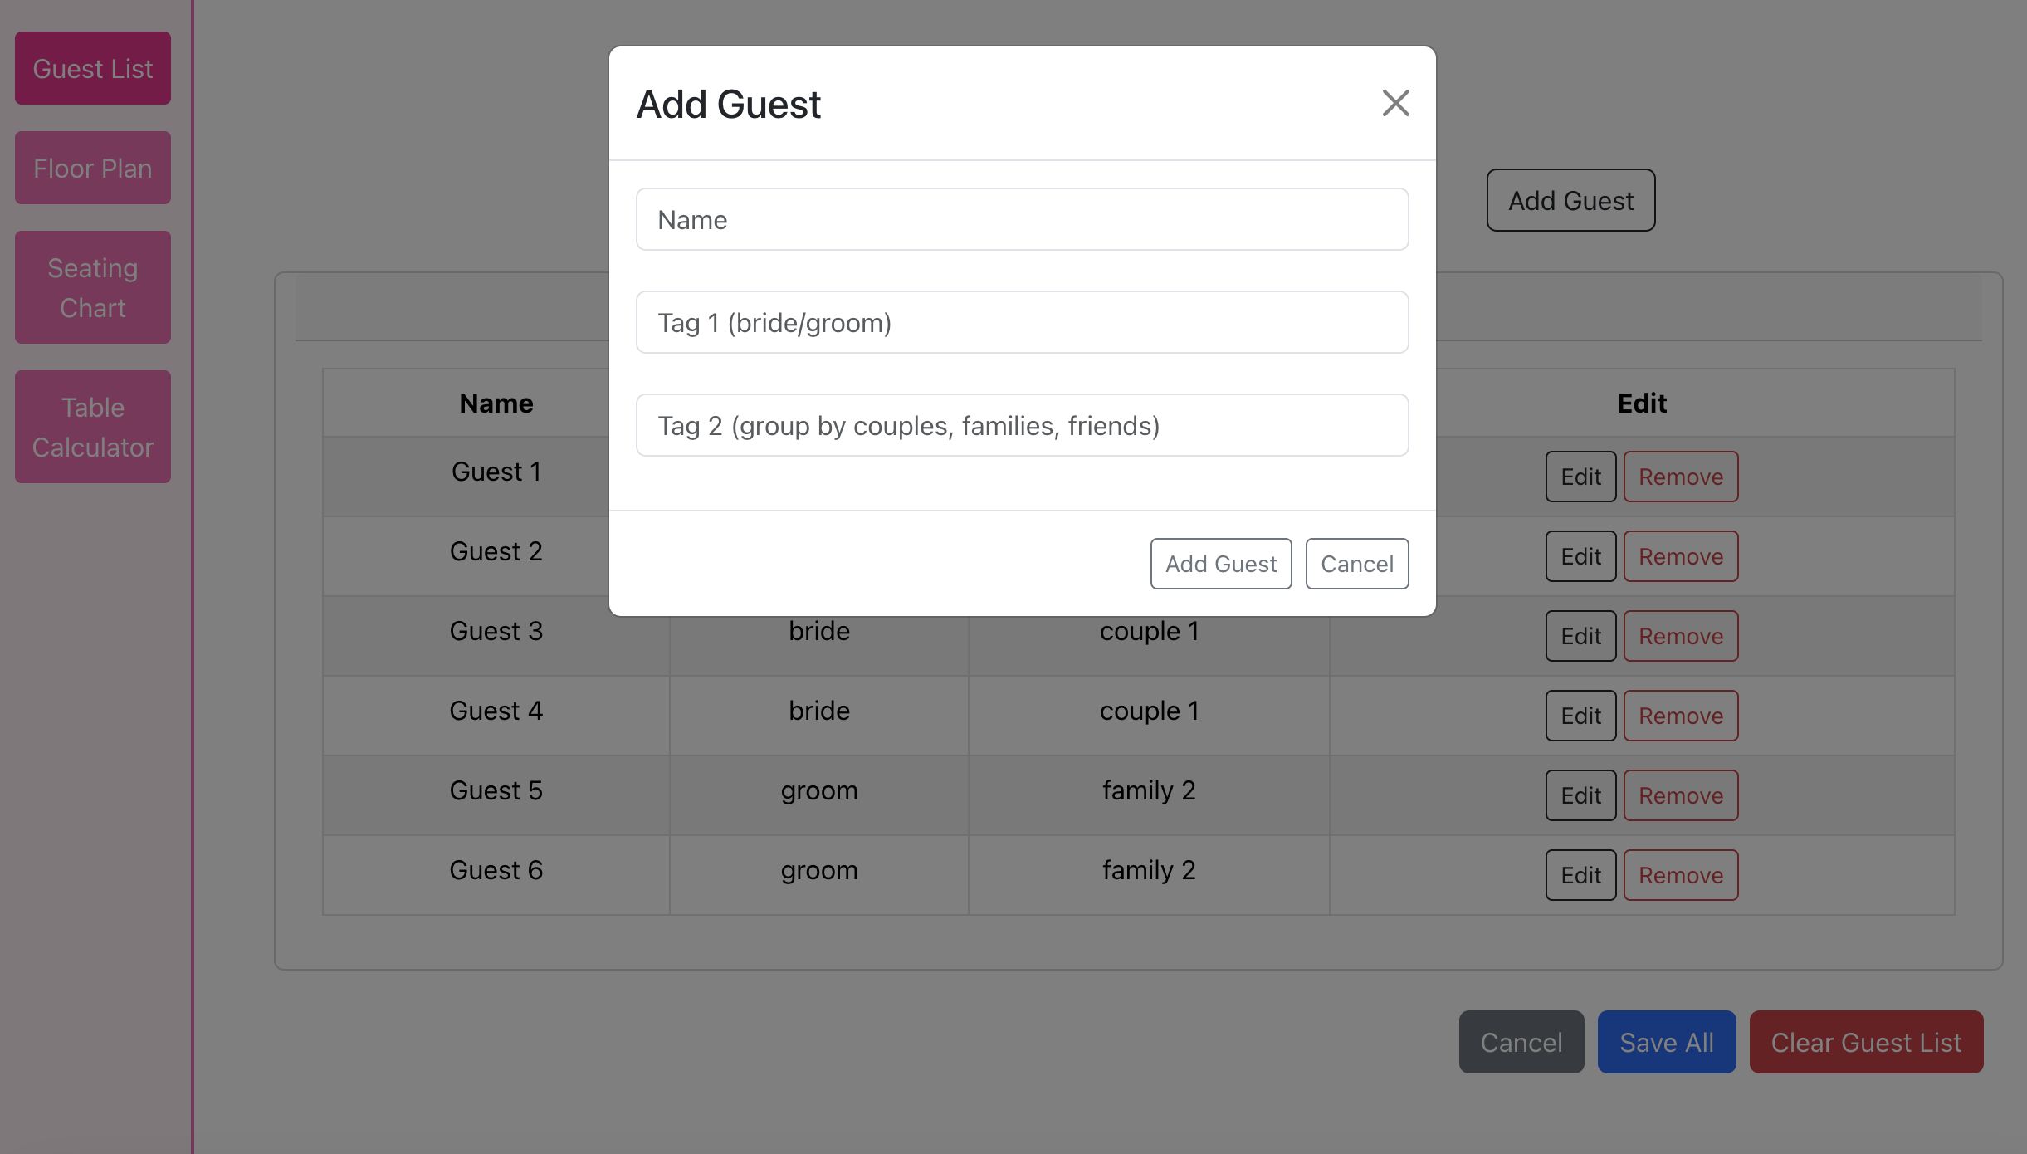Switch to Floor Plan section

pos(93,168)
